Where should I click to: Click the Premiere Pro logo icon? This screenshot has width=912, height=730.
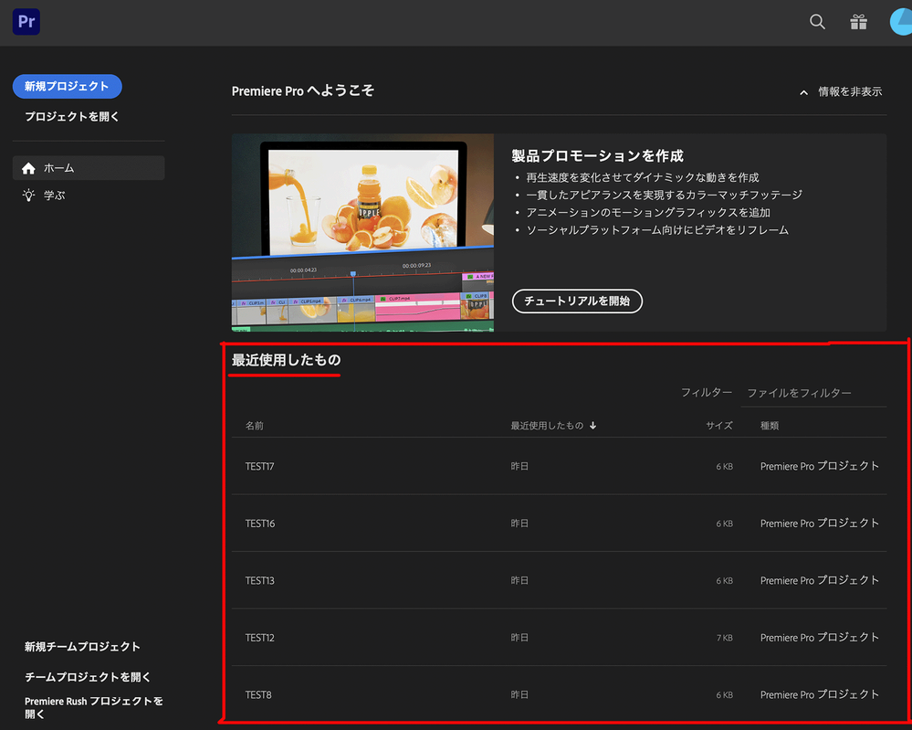click(26, 22)
